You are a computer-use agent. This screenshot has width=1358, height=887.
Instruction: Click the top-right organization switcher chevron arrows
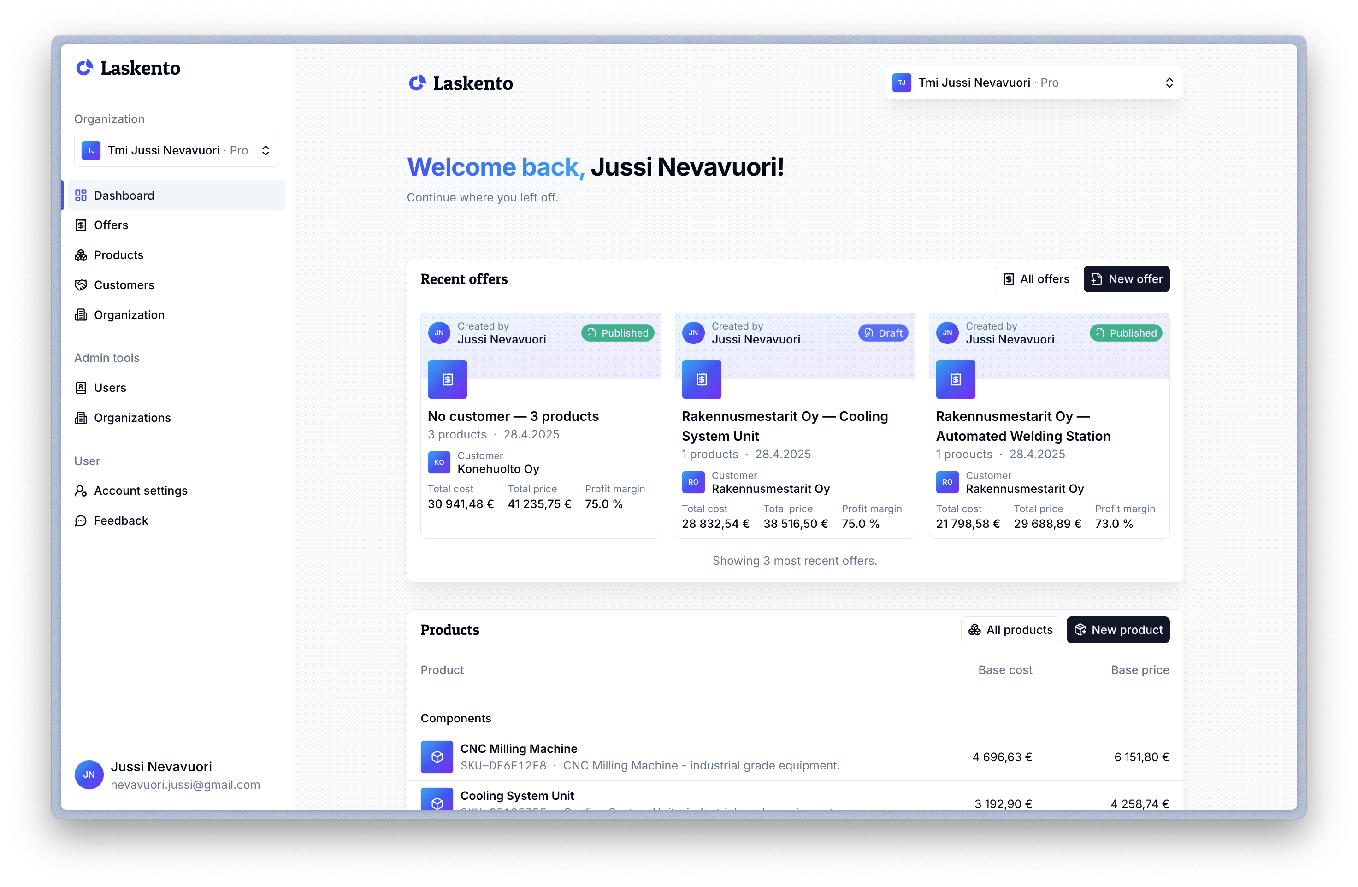point(1169,83)
